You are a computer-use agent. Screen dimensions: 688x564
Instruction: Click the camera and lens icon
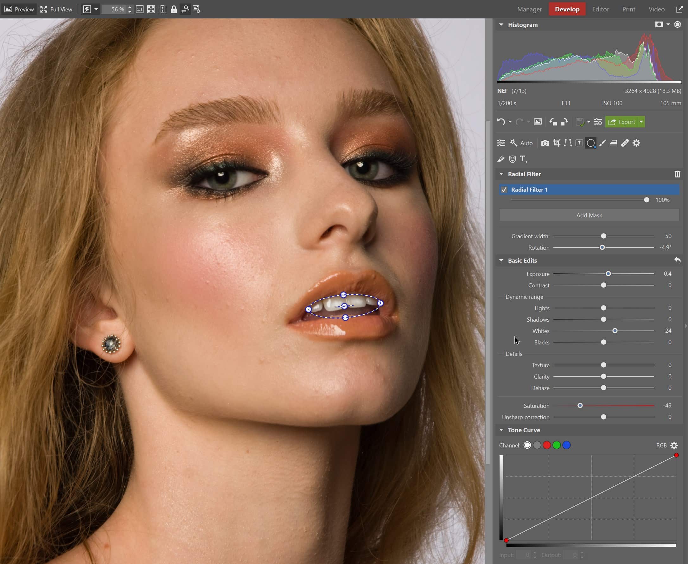point(545,143)
